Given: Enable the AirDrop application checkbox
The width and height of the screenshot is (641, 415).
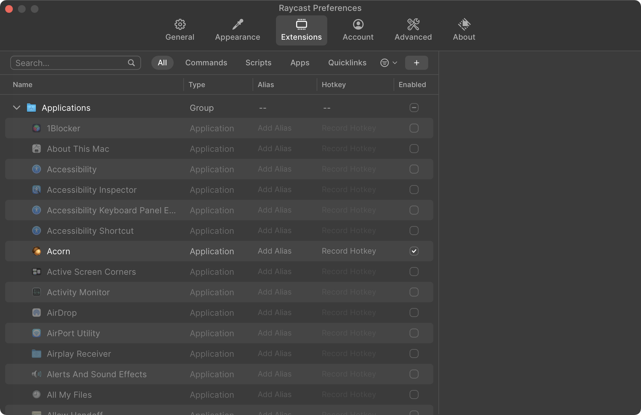Looking at the screenshot, I should pos(414,313).
